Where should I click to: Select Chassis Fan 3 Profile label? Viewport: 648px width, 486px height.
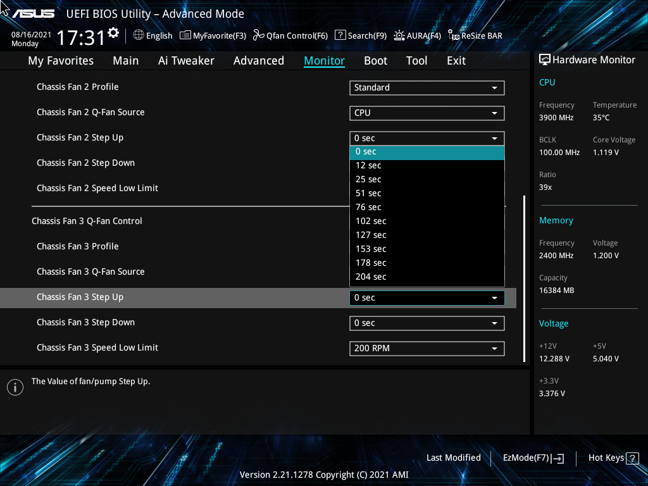pyautogui.click(x=78, y=246)
